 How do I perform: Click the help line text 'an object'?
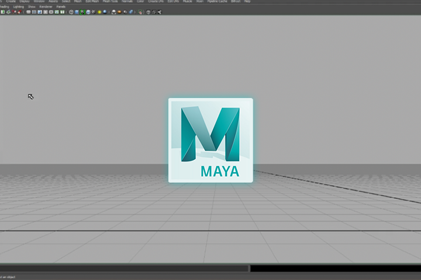tap(9, 277)
